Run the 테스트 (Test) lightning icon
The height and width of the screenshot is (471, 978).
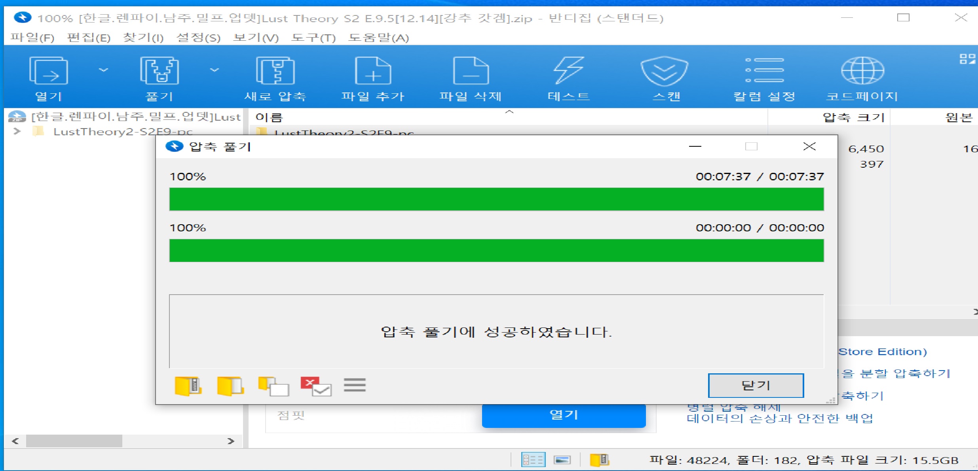pos(568,71)
